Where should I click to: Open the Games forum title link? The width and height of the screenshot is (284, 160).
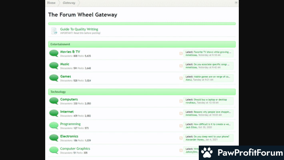(66, 76)
